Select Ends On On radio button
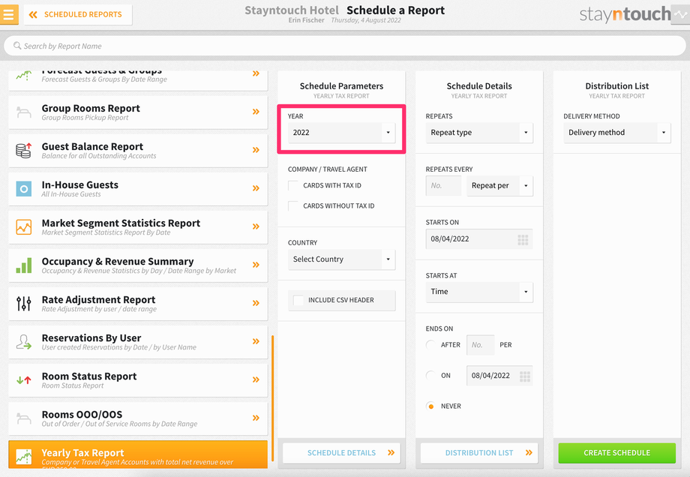Viewport: 690px width, 477px height. (430, 375)
